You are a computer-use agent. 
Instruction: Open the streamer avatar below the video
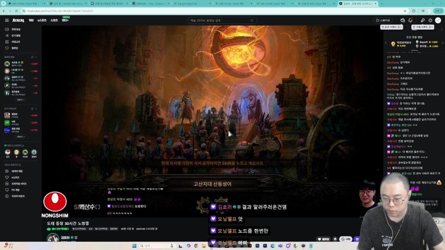[x=53, y=238]
